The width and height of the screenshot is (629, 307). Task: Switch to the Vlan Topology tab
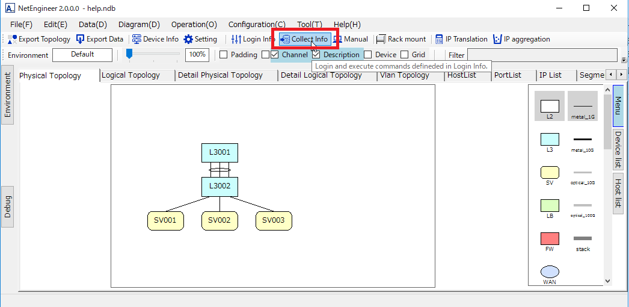point(404,75)
